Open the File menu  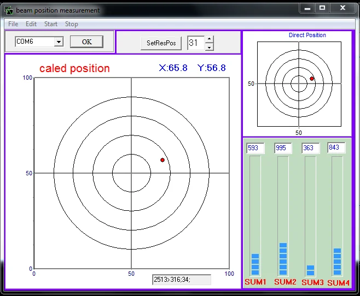pos(13,24)
